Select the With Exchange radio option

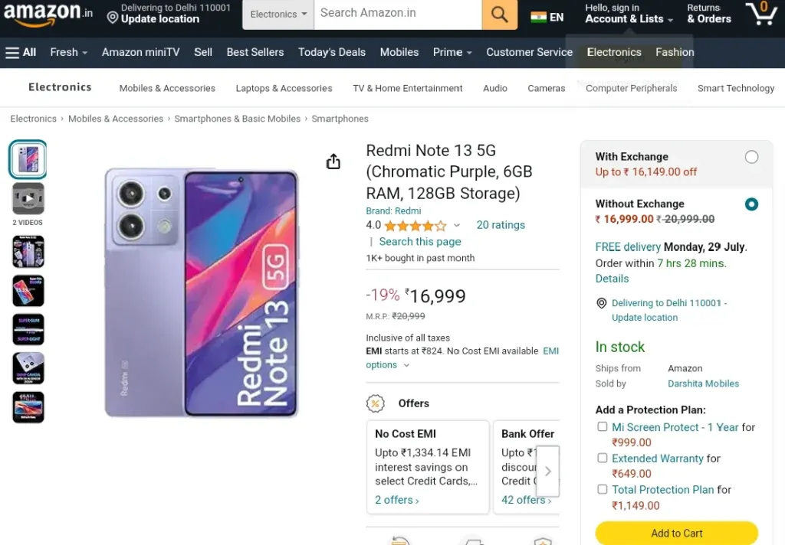coord(751,157)
